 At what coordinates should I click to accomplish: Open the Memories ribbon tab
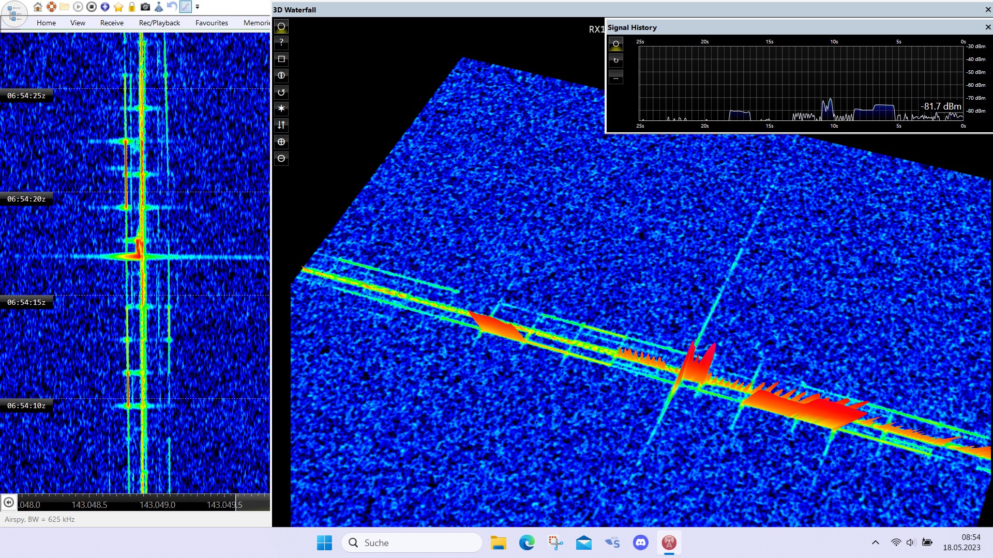tap(257, 23)
